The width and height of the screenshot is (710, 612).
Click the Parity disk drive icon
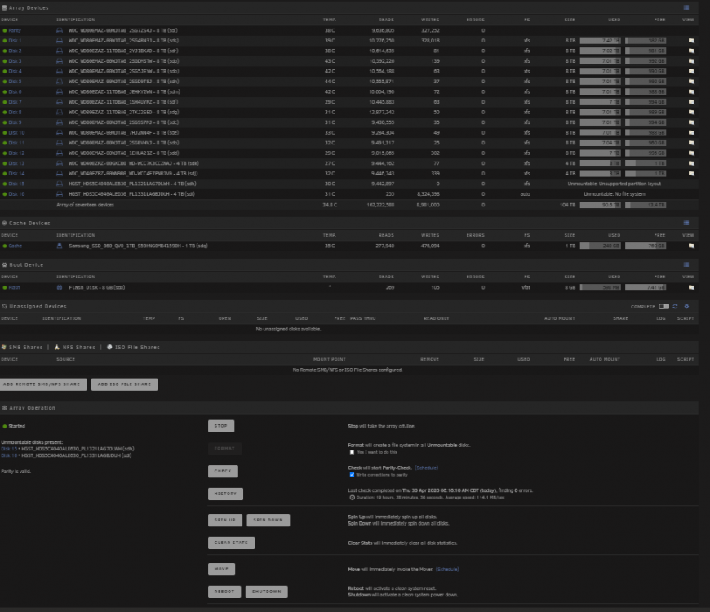[x=60, y=30]
